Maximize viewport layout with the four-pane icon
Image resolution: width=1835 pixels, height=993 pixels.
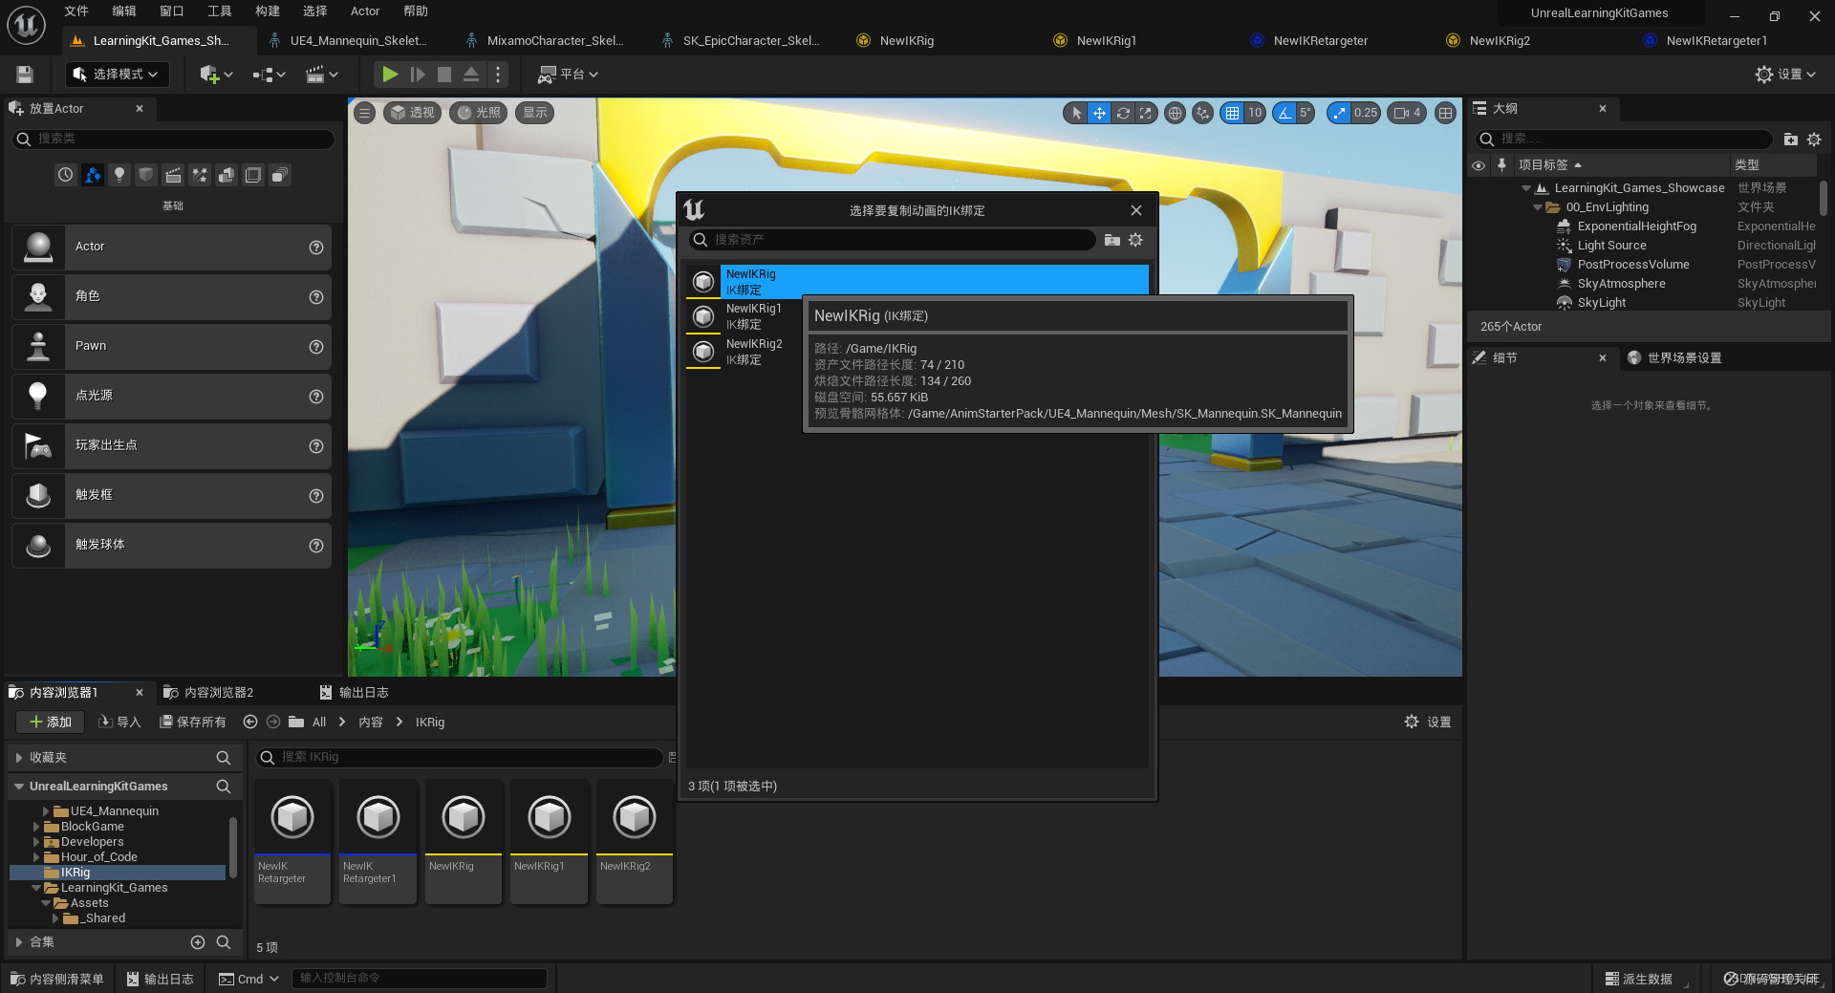pyautogui.click(x=1445, y=113)
